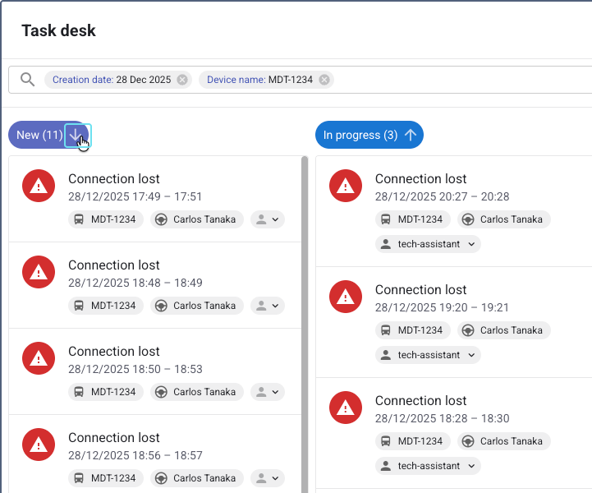This screenshot has width=592, height=493.
Task: Click the search magnifier icon
Action: click(27, 80)
